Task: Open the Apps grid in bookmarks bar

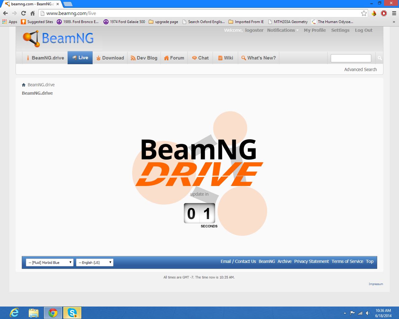Action: pyautogui.click(x=10, y=22)
